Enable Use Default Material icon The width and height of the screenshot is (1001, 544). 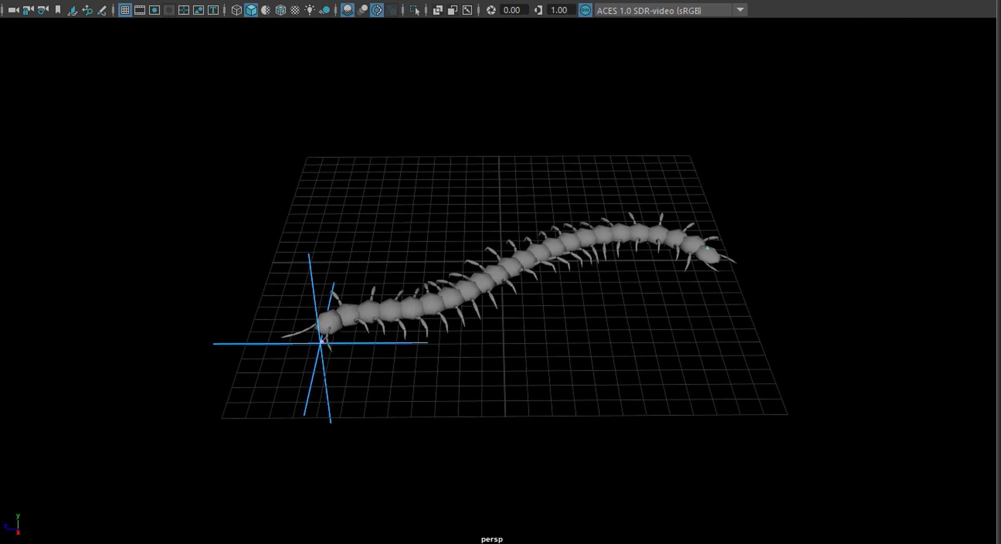pyautogui.click(x=266, y=10)
